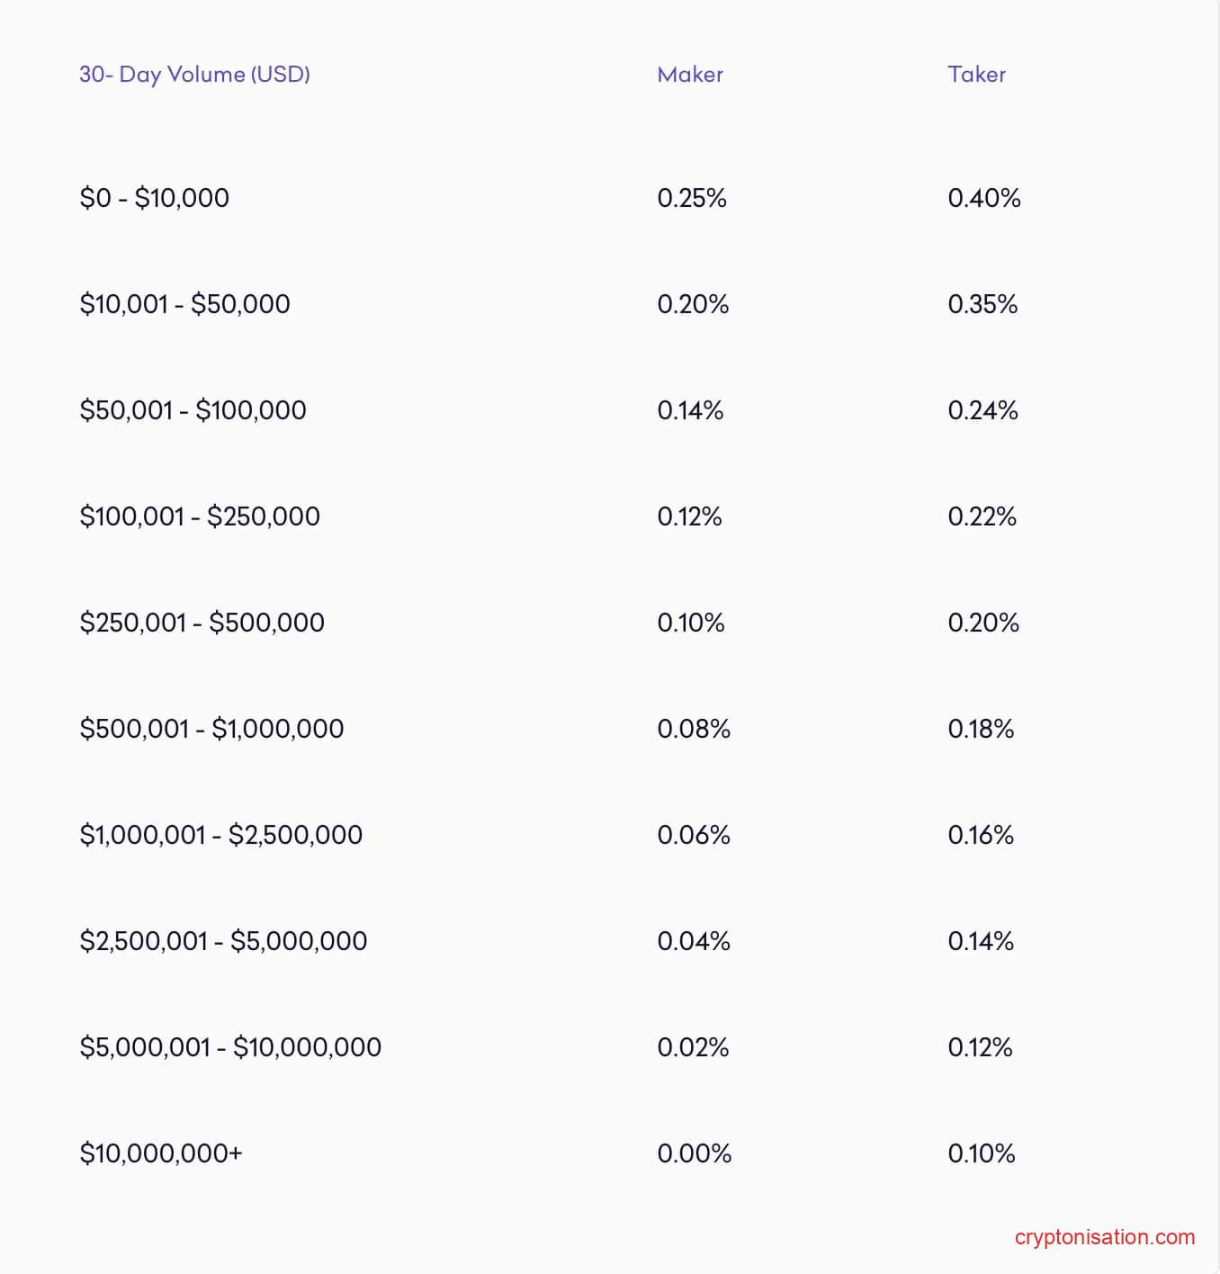Image resolution: width=1220 pixels, height=1274 pixels.
Task: Click the $250,001 - $500,000 volume tier
Action: [202, 623]
